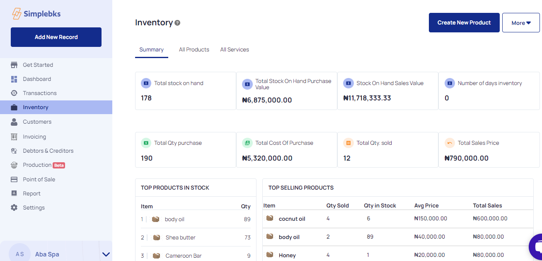Select the Summary tab
542x261 pixels.
[x=151, y=49]
